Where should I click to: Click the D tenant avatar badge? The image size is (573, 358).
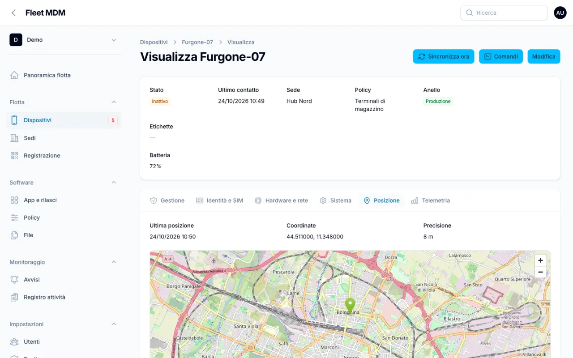point(16,40)
